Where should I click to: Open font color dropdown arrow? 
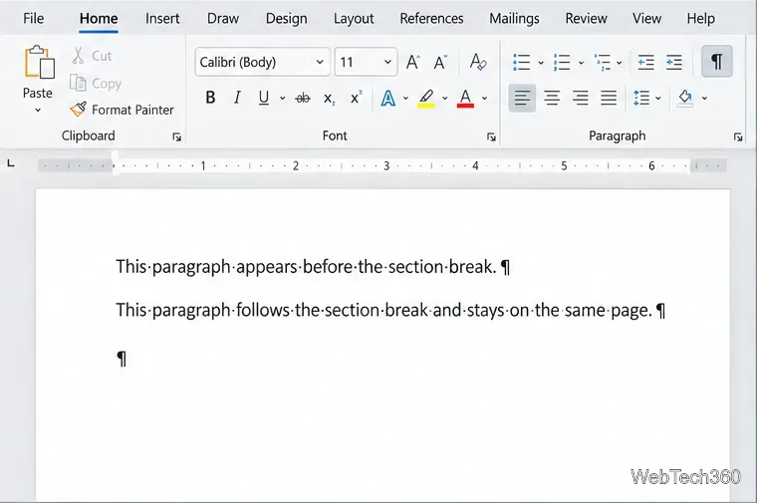(484, 99)
